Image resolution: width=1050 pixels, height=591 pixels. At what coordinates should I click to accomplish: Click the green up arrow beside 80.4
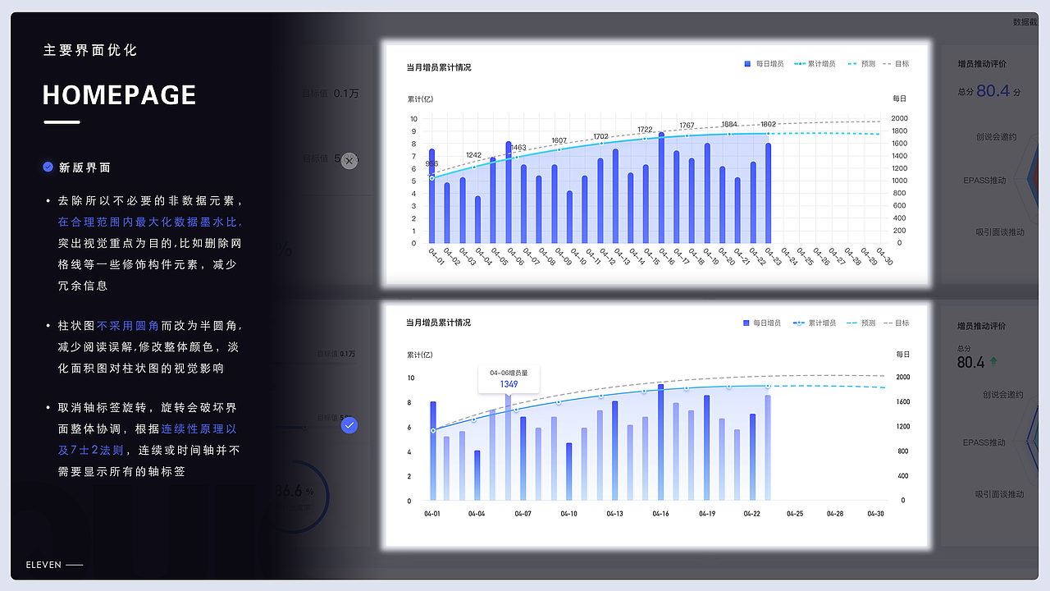993,361
